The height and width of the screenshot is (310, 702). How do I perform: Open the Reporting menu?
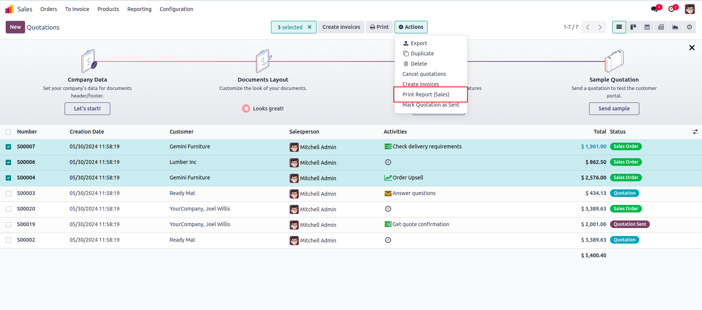139,9
